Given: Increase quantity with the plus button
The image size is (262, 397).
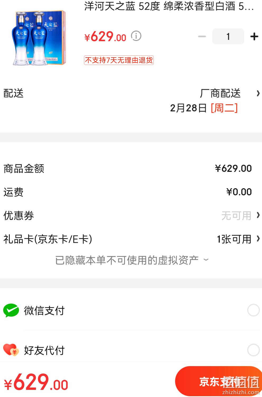Looking at the screenshot, I should click(254, 36).
